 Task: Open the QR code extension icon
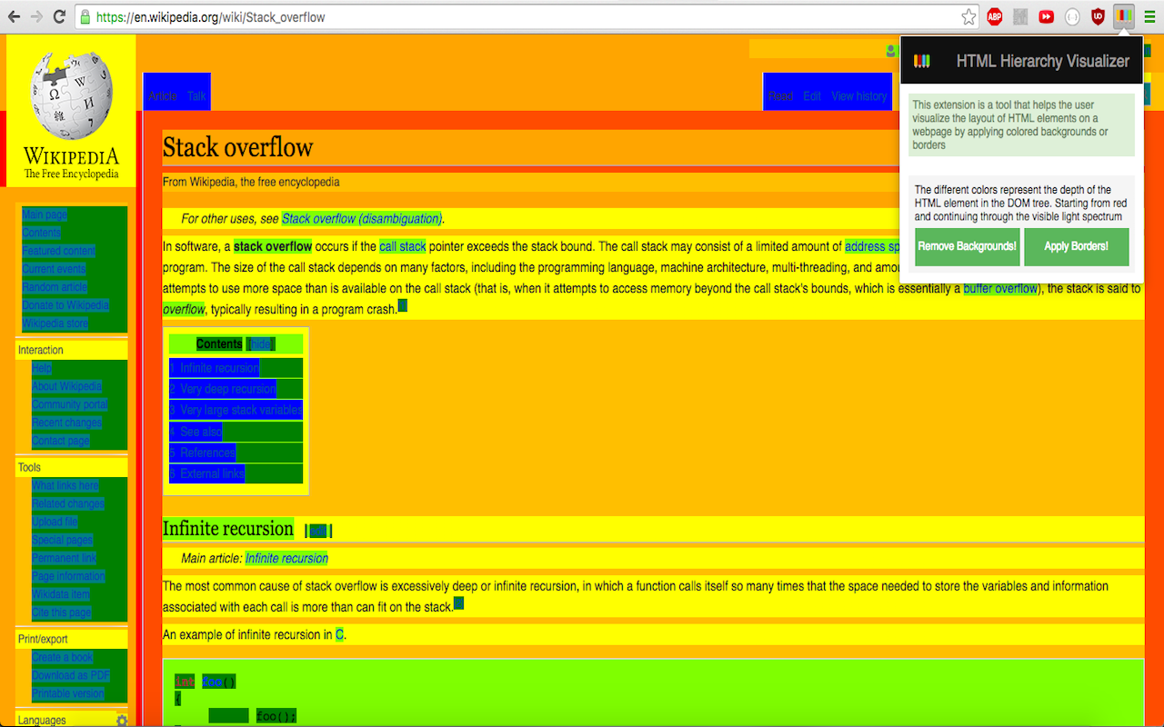click(x=1020, y=16)
